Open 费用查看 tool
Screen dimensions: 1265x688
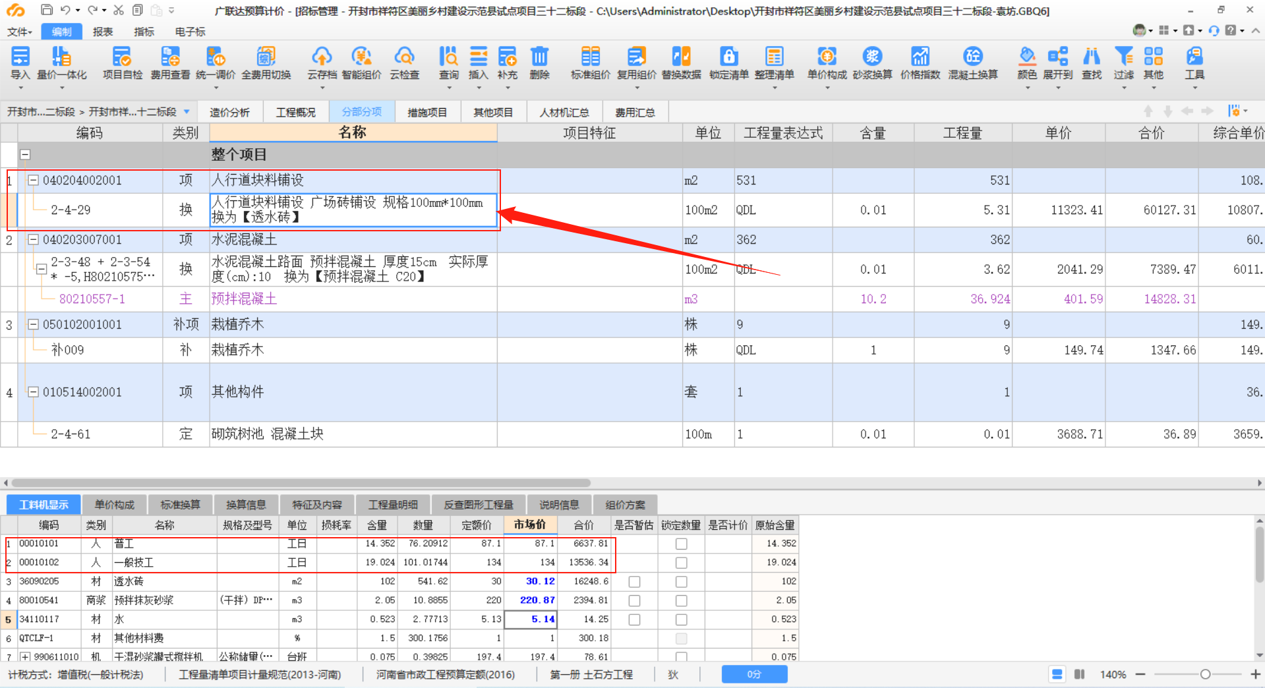[x=170, y=63]
